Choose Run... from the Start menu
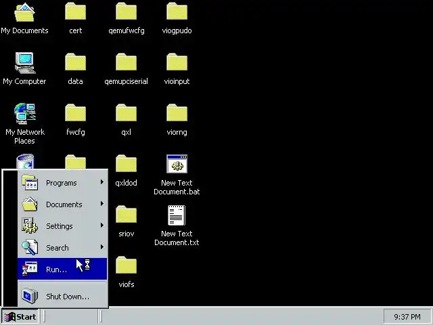The width and height of the screenshot is (433, 325). (x=62, y=269)
